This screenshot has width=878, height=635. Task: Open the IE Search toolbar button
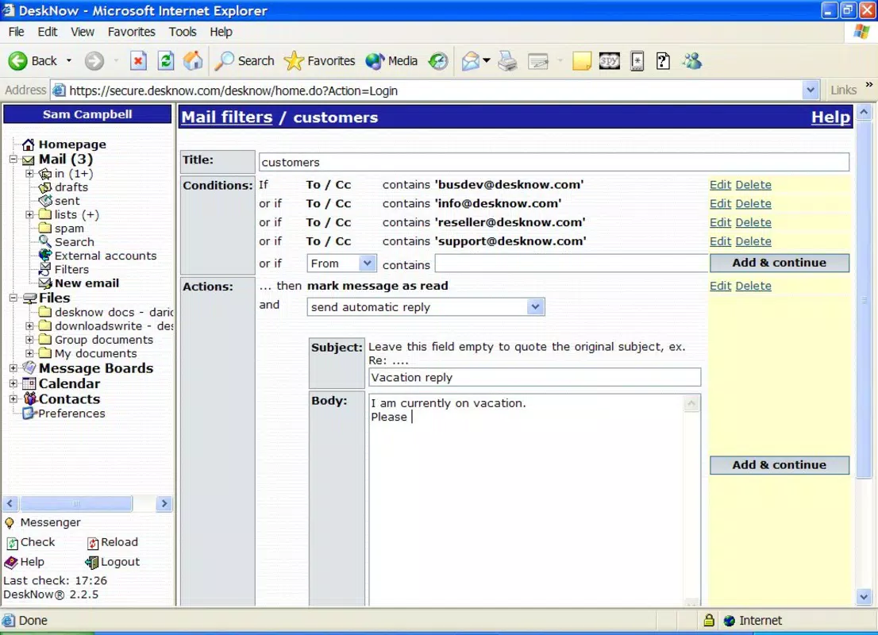pos(245,60)
